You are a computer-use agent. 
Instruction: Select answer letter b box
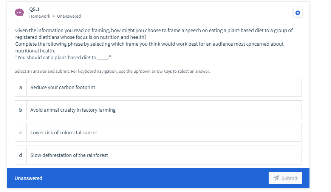21,110
